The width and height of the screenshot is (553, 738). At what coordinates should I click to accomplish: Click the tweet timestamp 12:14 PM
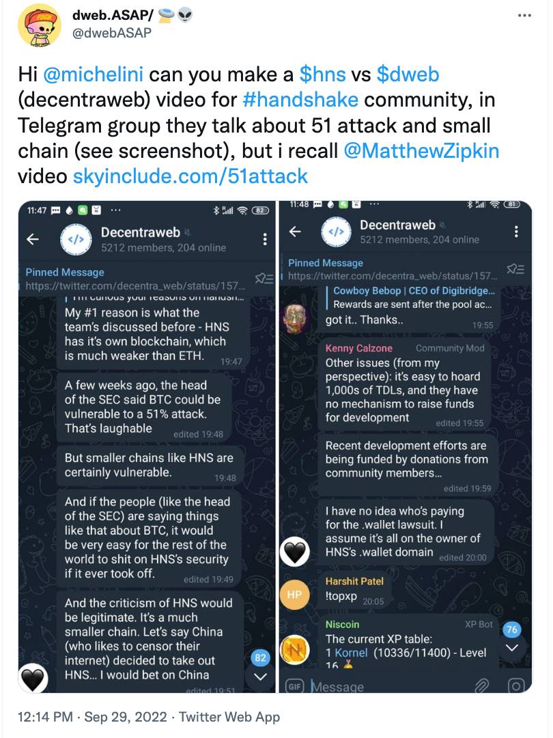click(44, 717)
